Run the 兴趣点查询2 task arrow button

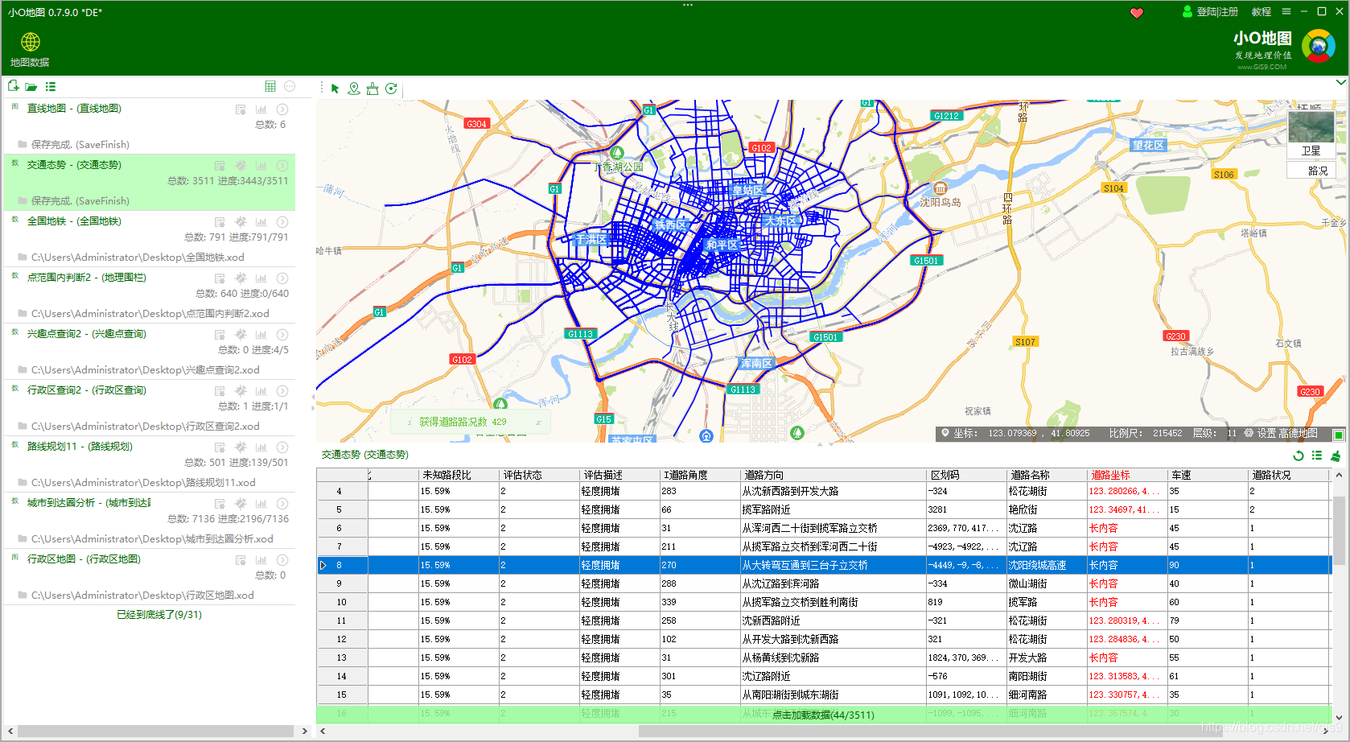(282, 335)
